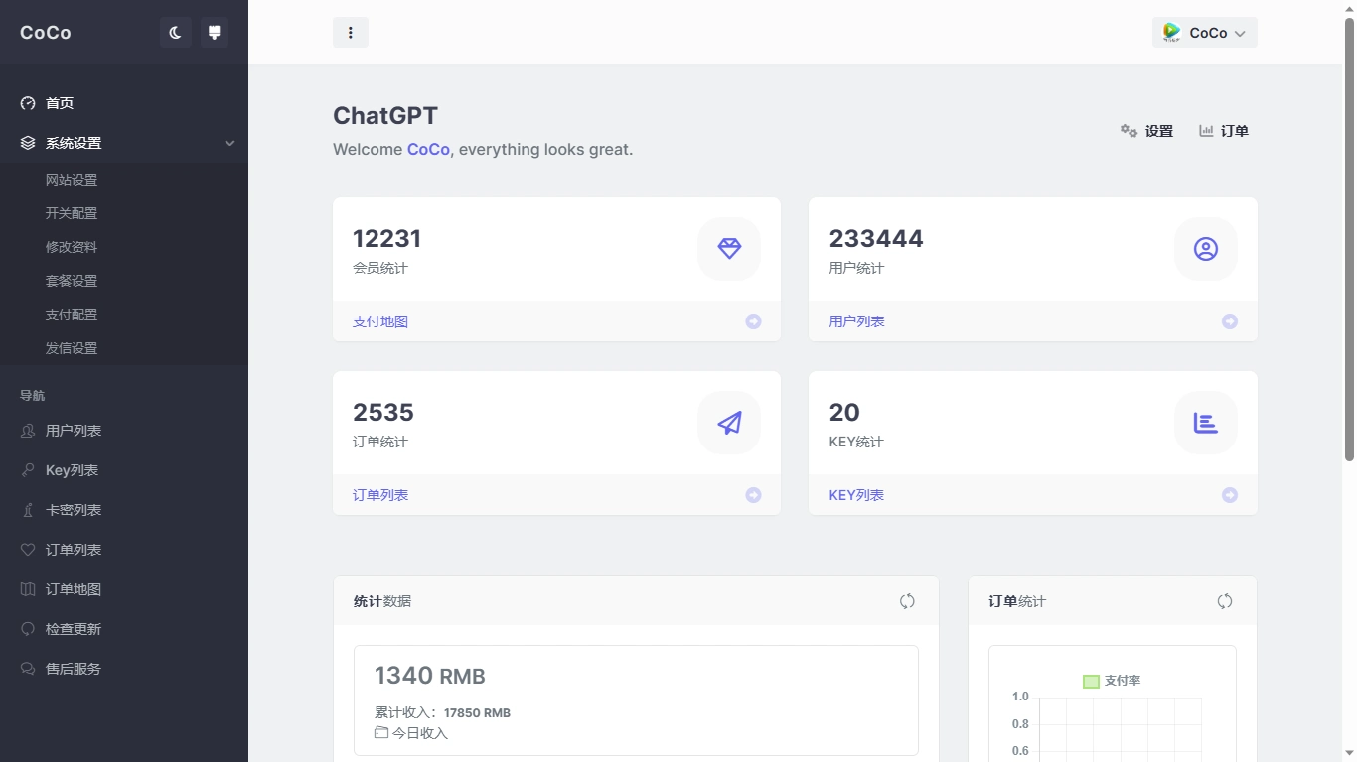This screenshot has width=1357, height=762.
Task: Click the arrow icon in 用户列表 card row
Action: [x=1230, y=321]
